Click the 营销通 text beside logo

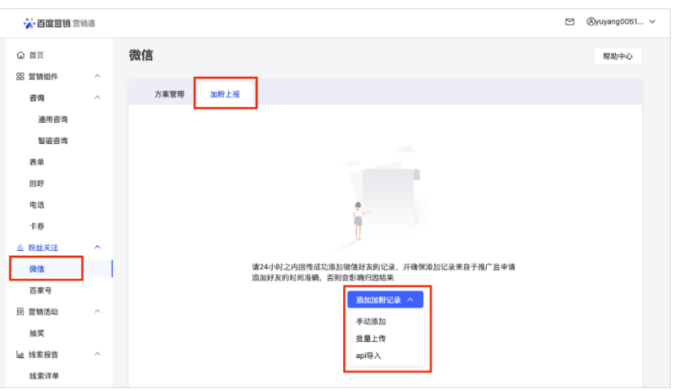pos(83,24)
